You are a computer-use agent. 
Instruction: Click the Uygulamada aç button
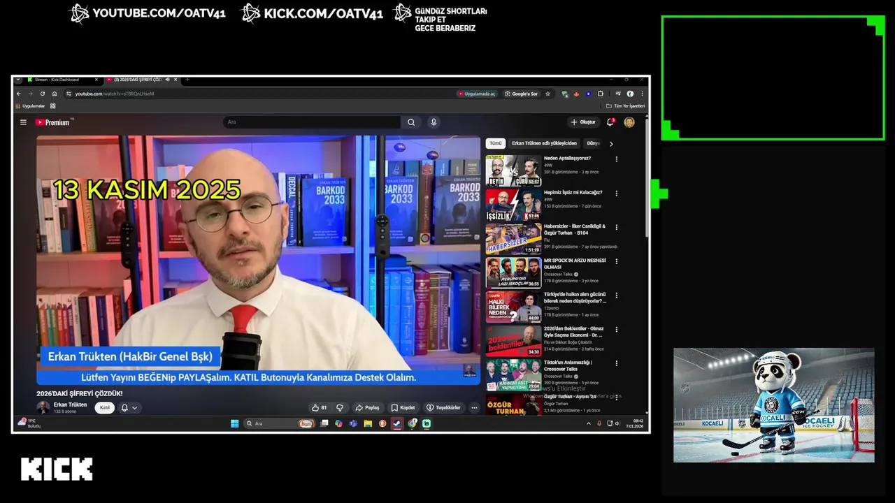(x=477, y=94)
